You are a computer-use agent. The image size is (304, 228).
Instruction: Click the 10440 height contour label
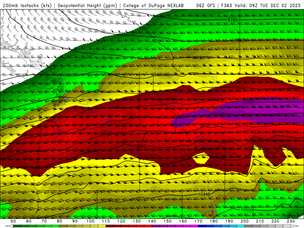(204, 194)
